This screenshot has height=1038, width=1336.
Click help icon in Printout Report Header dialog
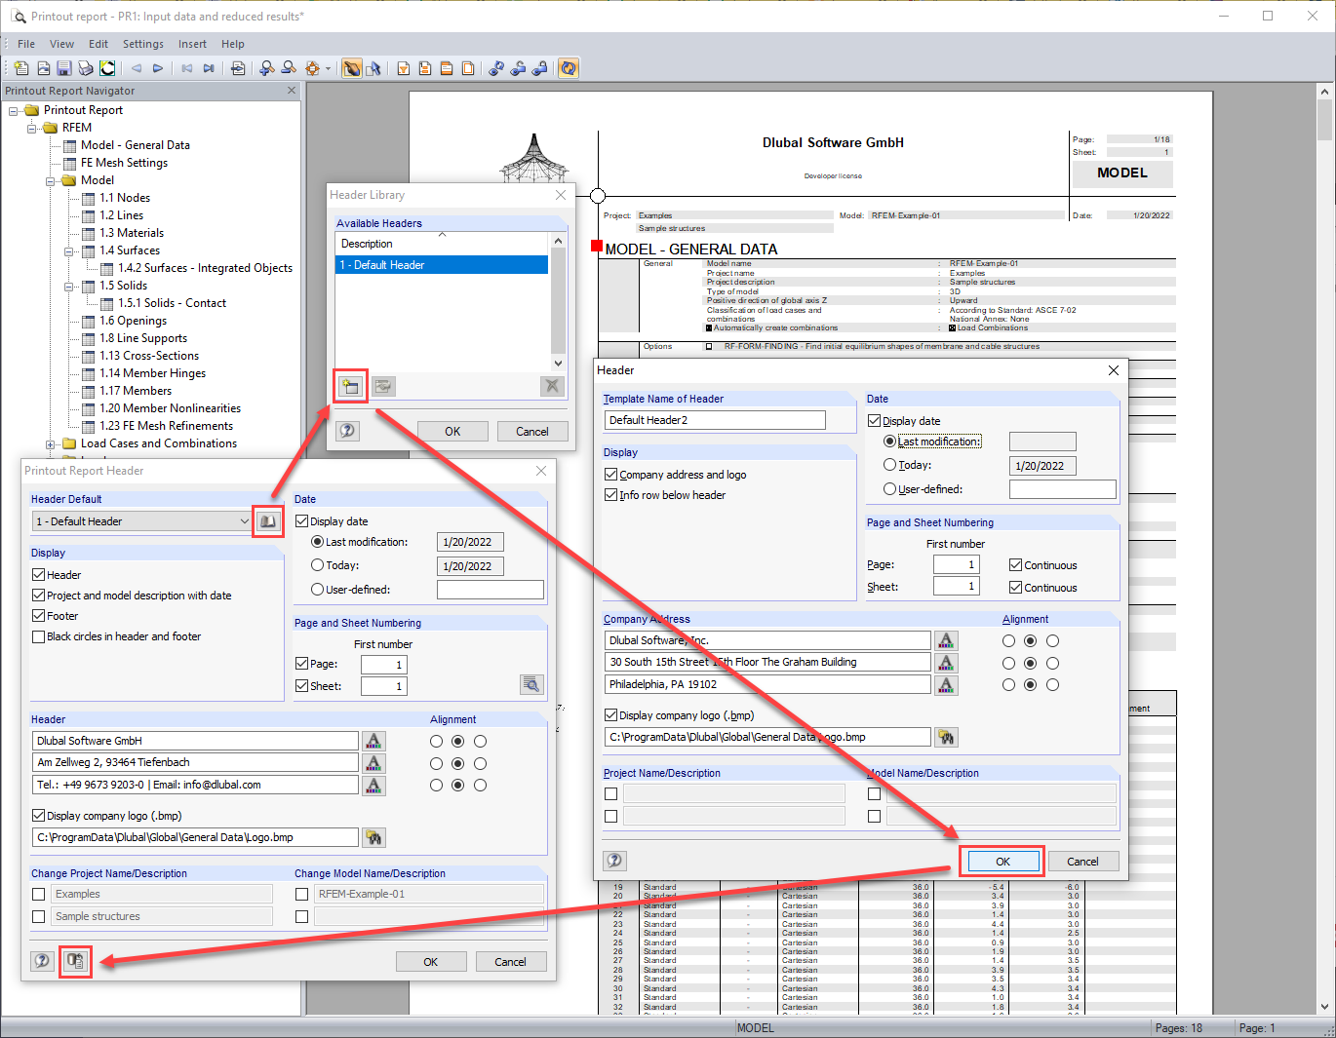coord(42,961)
